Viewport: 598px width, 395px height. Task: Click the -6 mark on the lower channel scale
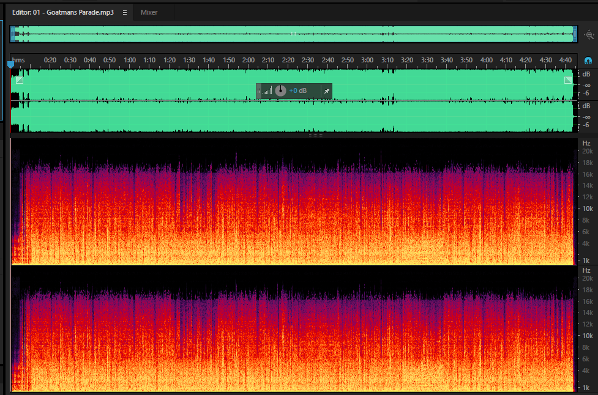[x=586, y=125]
